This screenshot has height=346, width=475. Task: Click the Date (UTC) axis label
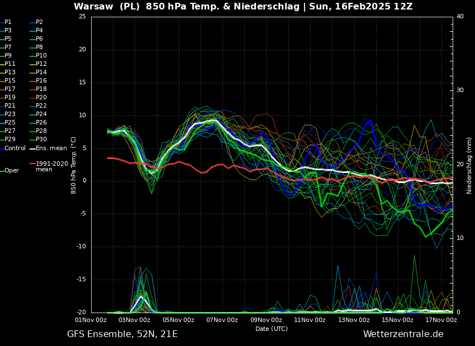272,329
